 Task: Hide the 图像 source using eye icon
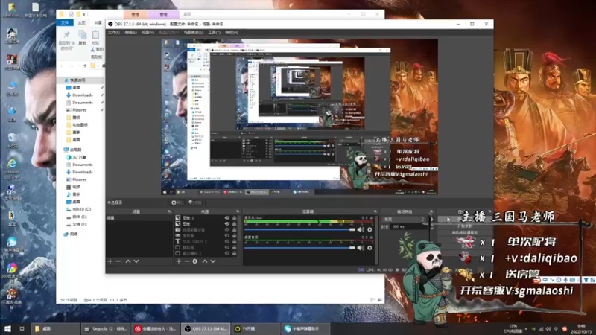(227, 224)
